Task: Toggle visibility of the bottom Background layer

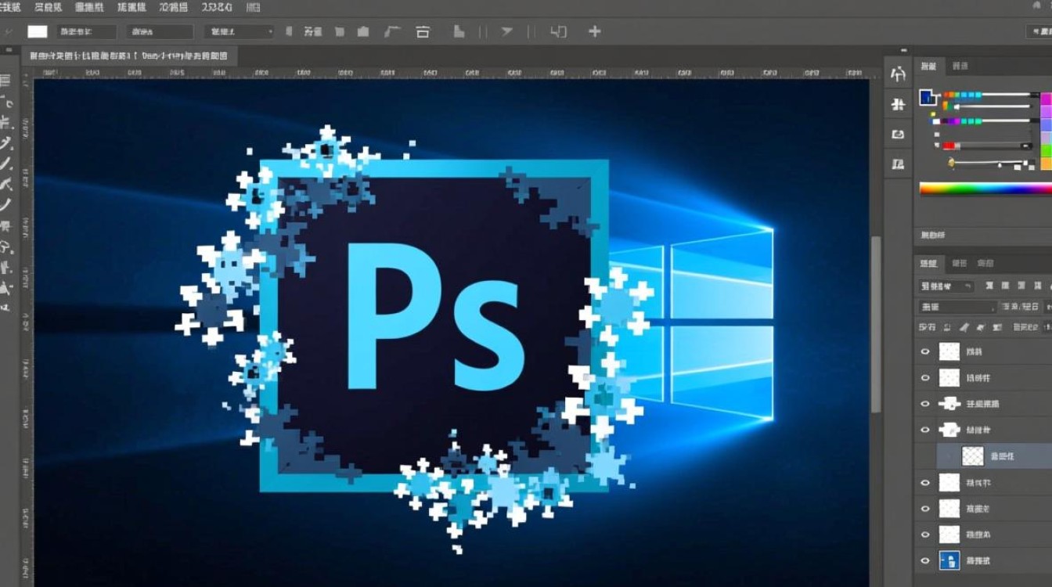Action: pyautogui.click(x=925, y=560)
